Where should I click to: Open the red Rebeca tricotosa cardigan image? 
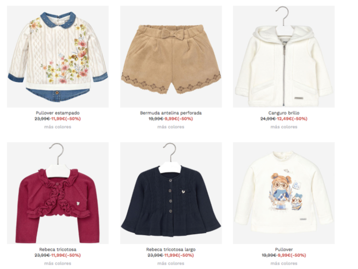click(58, 193)
